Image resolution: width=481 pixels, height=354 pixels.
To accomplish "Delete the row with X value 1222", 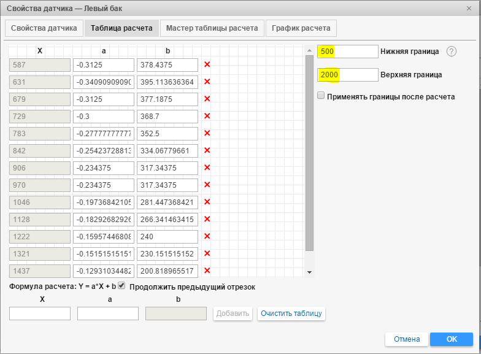I will (x=207, y=236).
